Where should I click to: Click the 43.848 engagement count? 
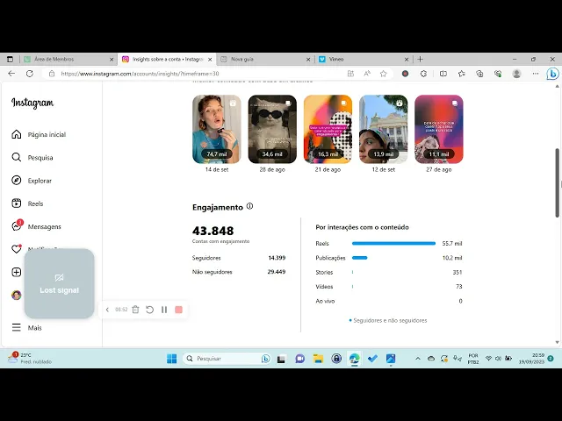213,231
